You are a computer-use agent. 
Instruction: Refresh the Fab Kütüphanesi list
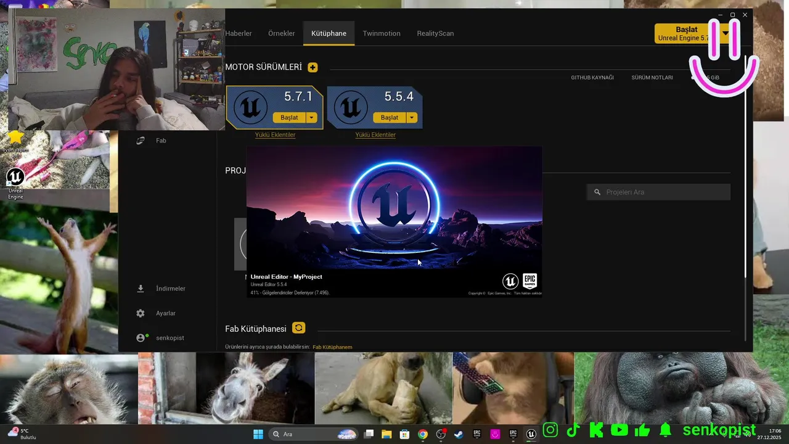pyautogui.click(x=298, y=328)
